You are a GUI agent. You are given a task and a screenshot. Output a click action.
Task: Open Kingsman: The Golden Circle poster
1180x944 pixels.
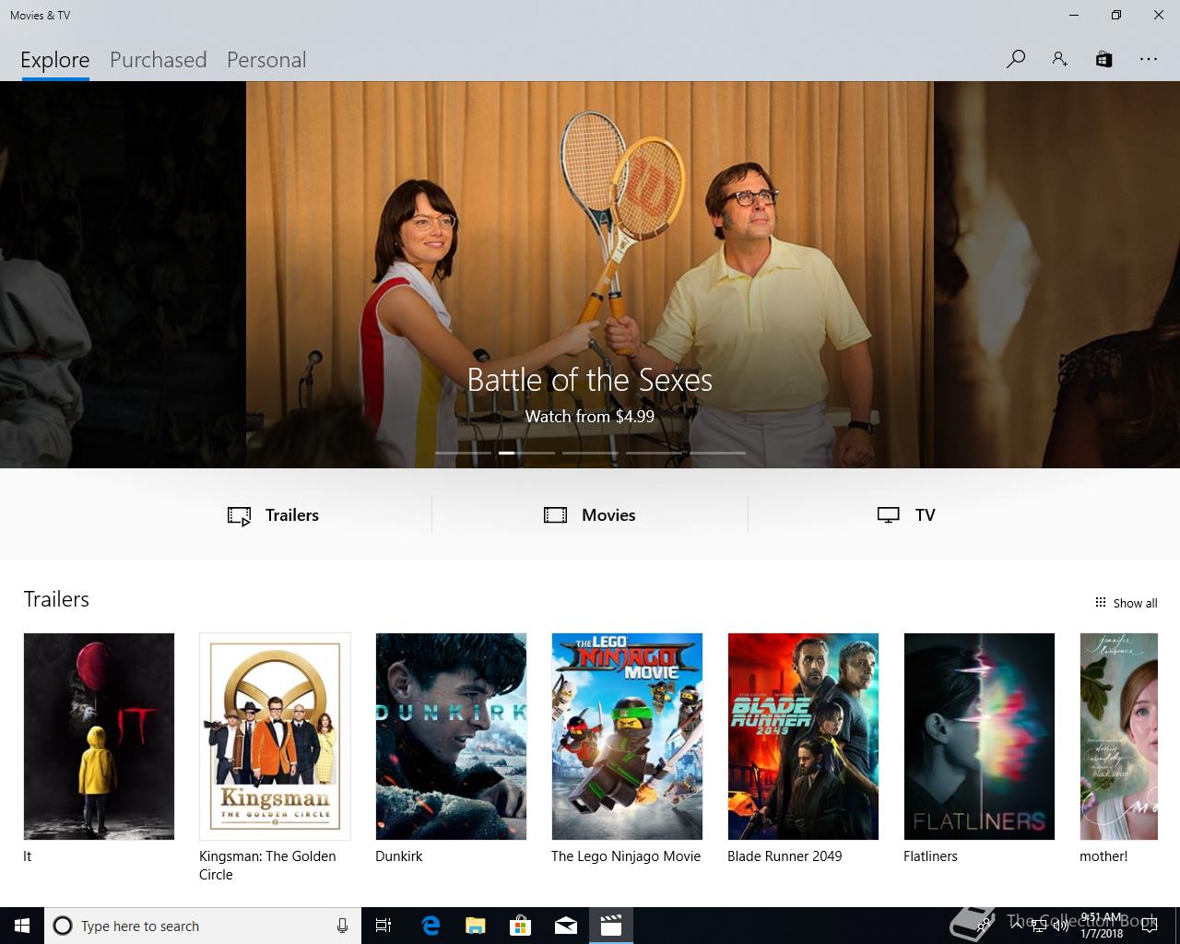(x=275, y=736)
